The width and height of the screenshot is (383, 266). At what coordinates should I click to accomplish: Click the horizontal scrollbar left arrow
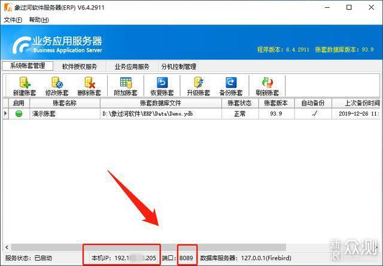pyautogui.click(x=7, y=247)
